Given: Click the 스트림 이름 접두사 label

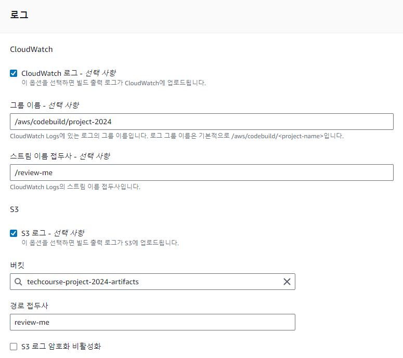Looking at the screenshot, I should click(x=60, y=156).
